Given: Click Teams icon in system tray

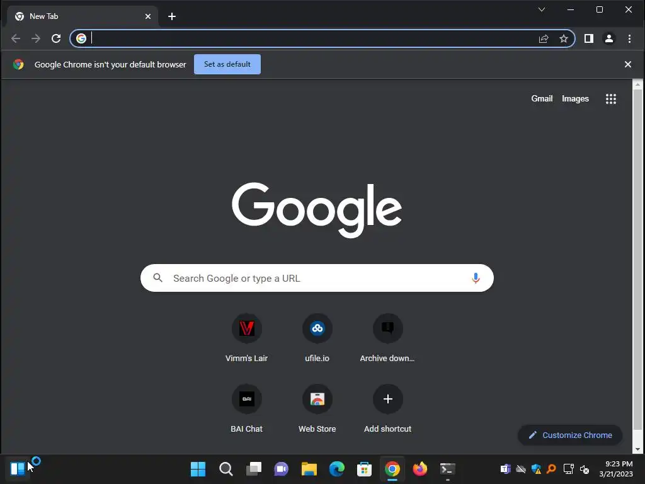Looking at the screenshot, I should (505, 469).
